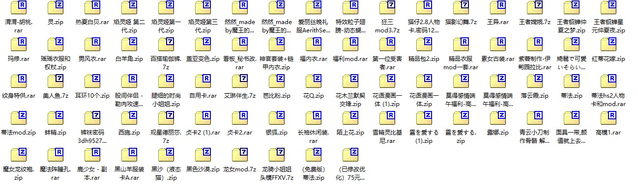Select the label 鹿少女 - 副本.rar
Screen dimensions: 638x192
click(x=92, y=173)
